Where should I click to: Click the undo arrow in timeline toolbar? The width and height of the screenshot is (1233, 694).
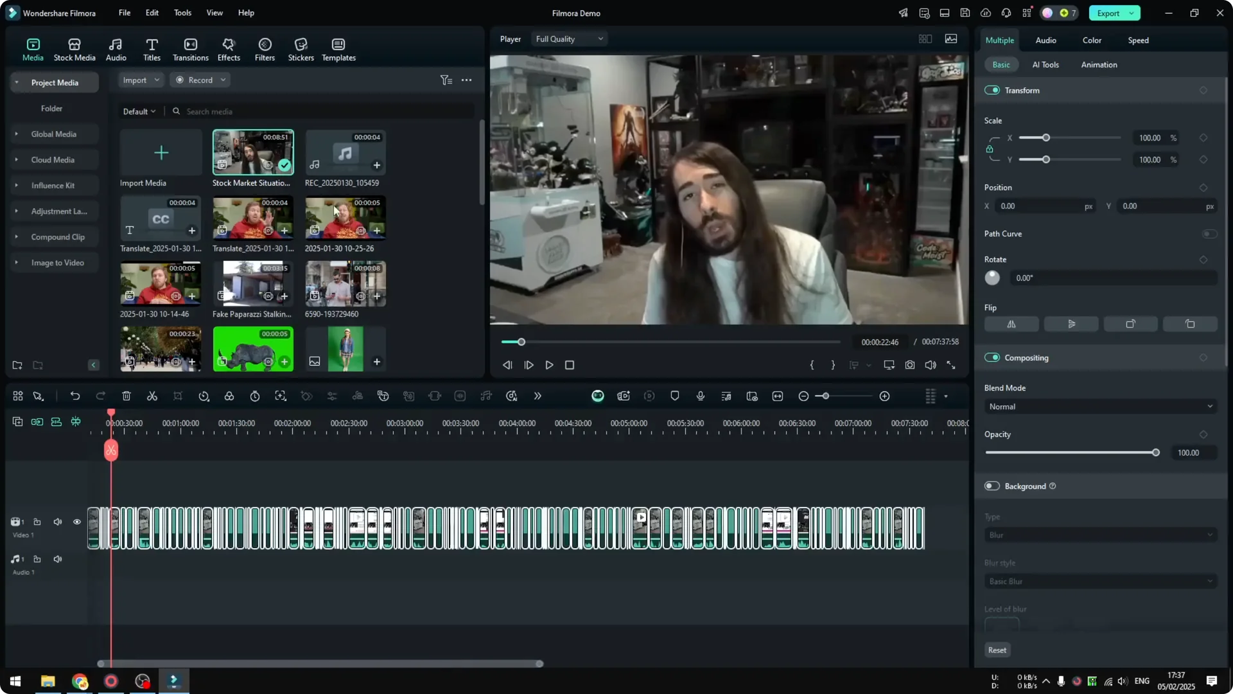pos(75,396)
